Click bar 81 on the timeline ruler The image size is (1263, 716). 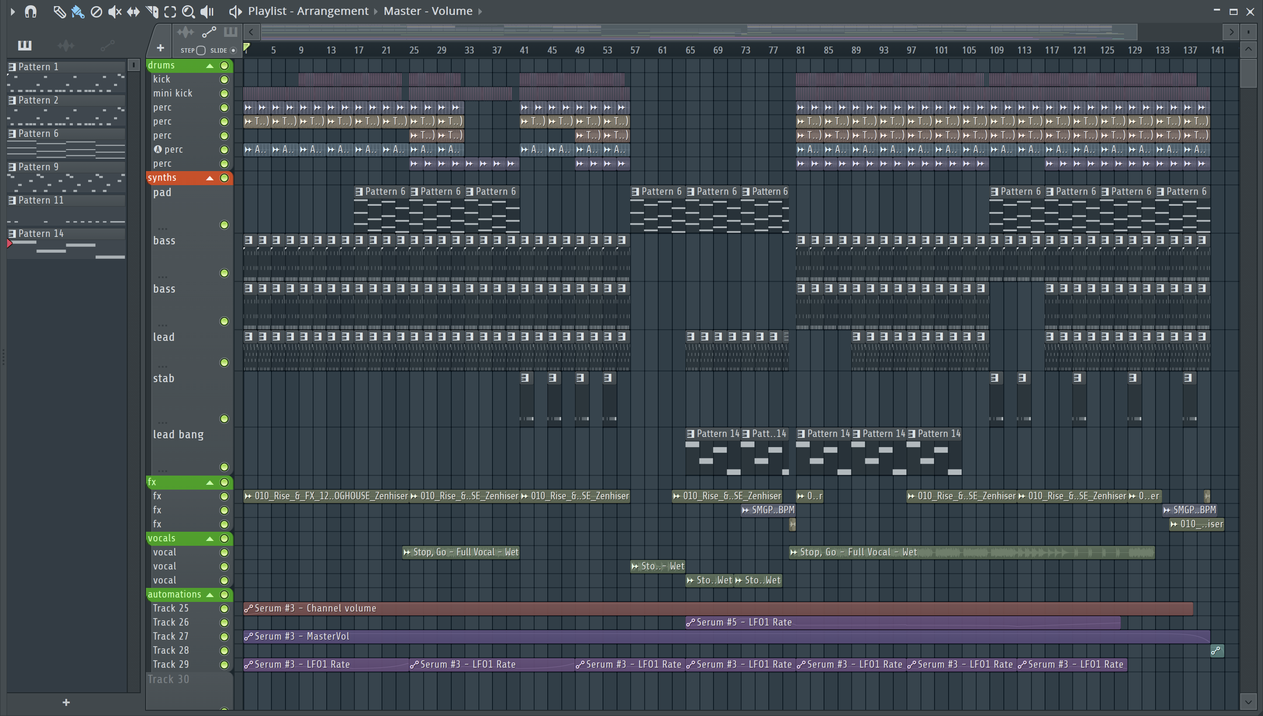pos(800,50)
